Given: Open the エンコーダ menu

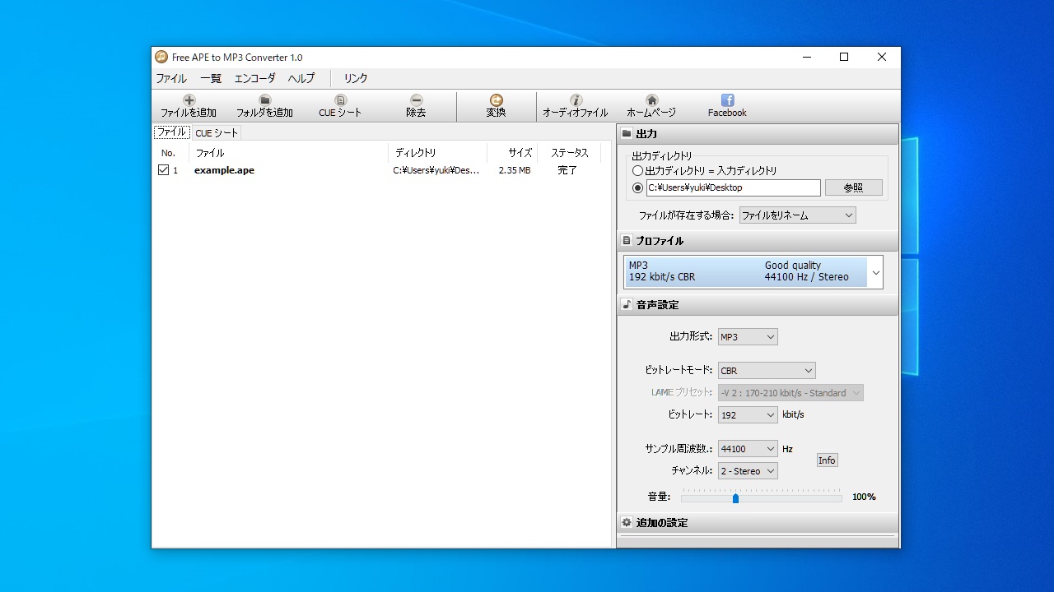Looking at the screenshot, I should tap(255, 79).
